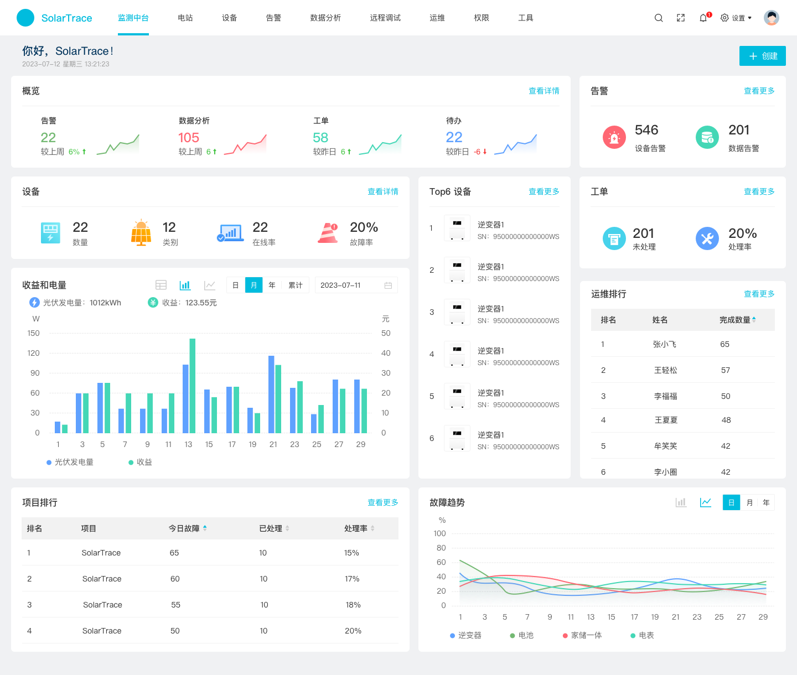Toggle 收益 legend series

point(140,462)
